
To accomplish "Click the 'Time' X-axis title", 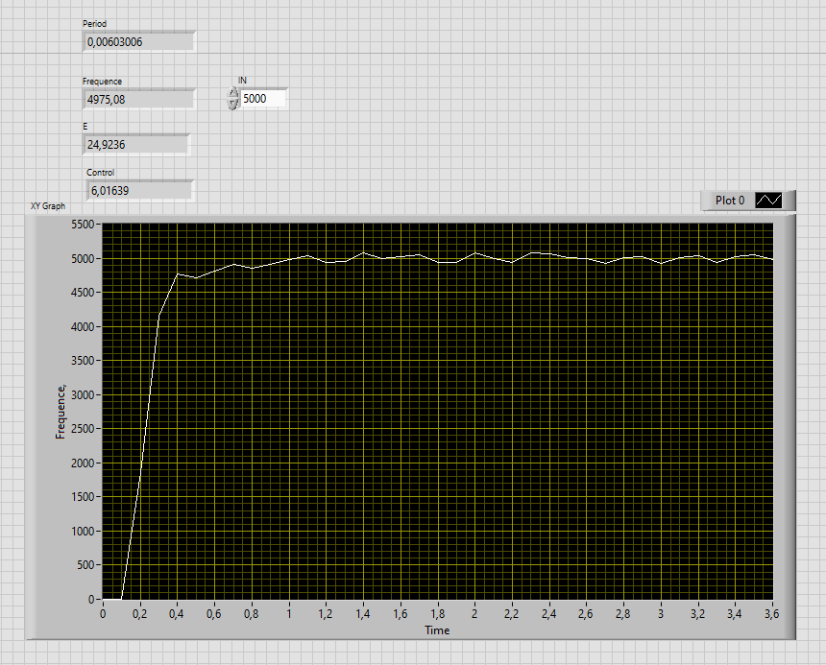I will click(437, 630).
